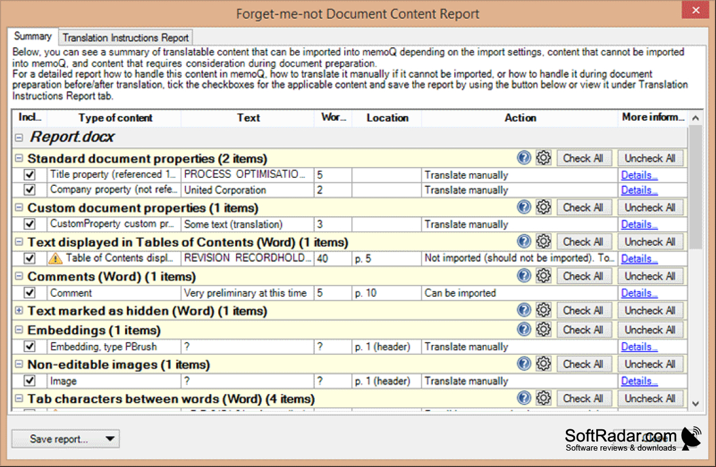Click the scrollbar down arrow
716x467 pixels.
click(695, 404)
